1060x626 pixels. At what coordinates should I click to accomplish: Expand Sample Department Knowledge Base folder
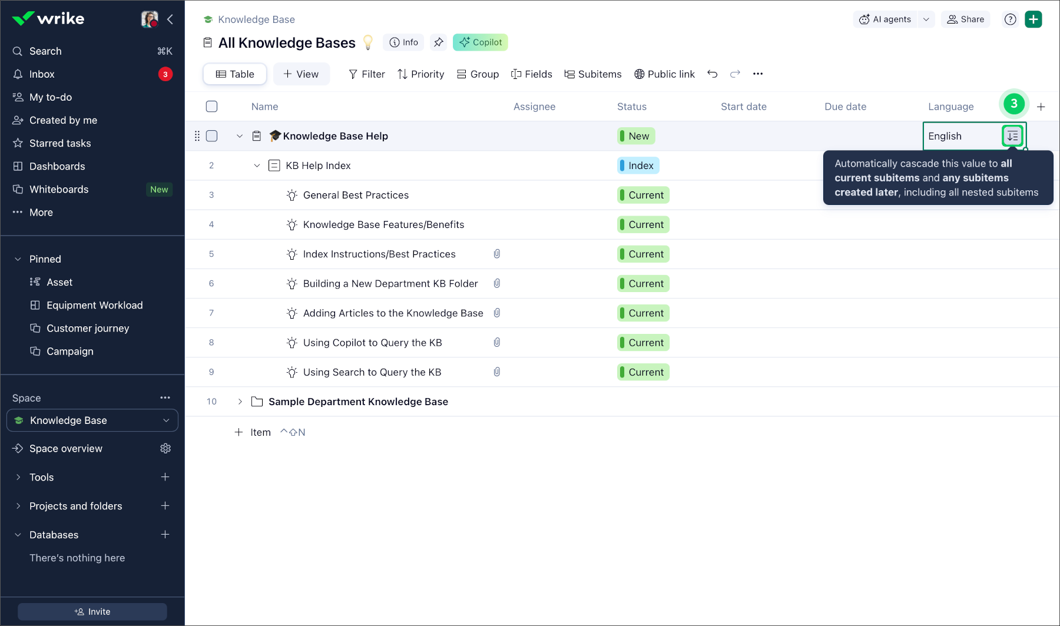pos(240,402)
